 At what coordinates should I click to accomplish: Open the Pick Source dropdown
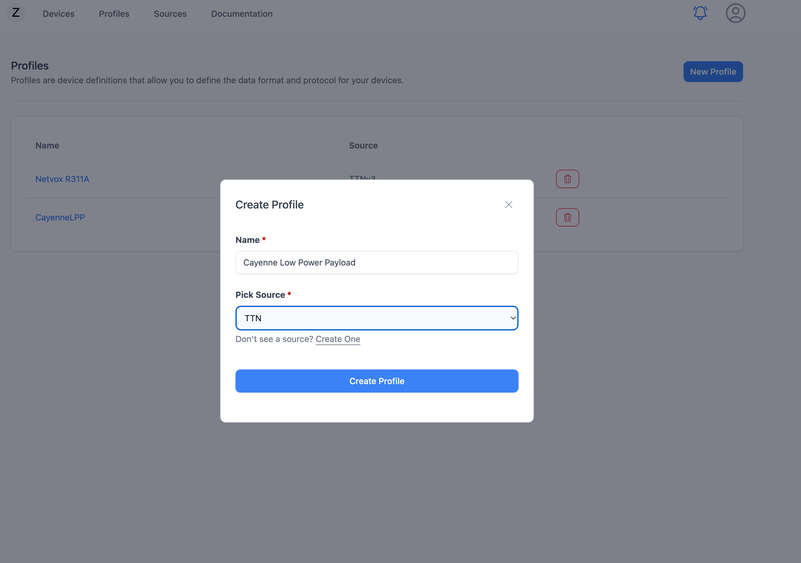coord(376,318)
